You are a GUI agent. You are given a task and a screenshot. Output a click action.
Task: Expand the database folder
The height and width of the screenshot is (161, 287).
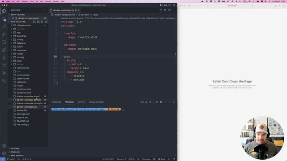tap(21, 43)
